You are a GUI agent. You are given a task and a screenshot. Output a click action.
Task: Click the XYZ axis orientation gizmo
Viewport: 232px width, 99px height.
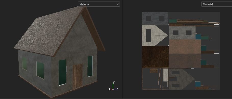[113, 86]
